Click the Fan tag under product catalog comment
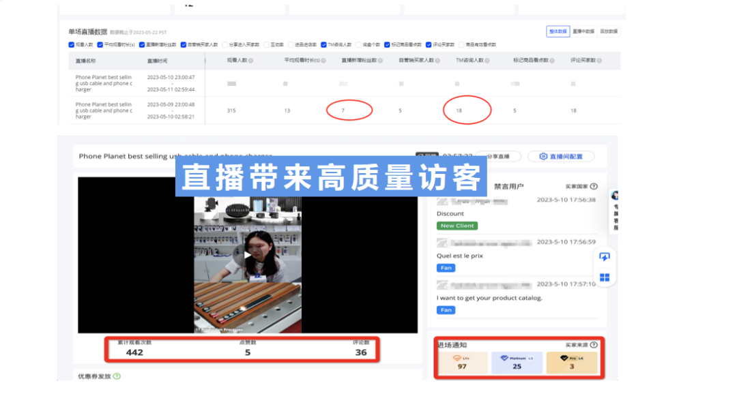737x394 pixels. tap(446, 310)
